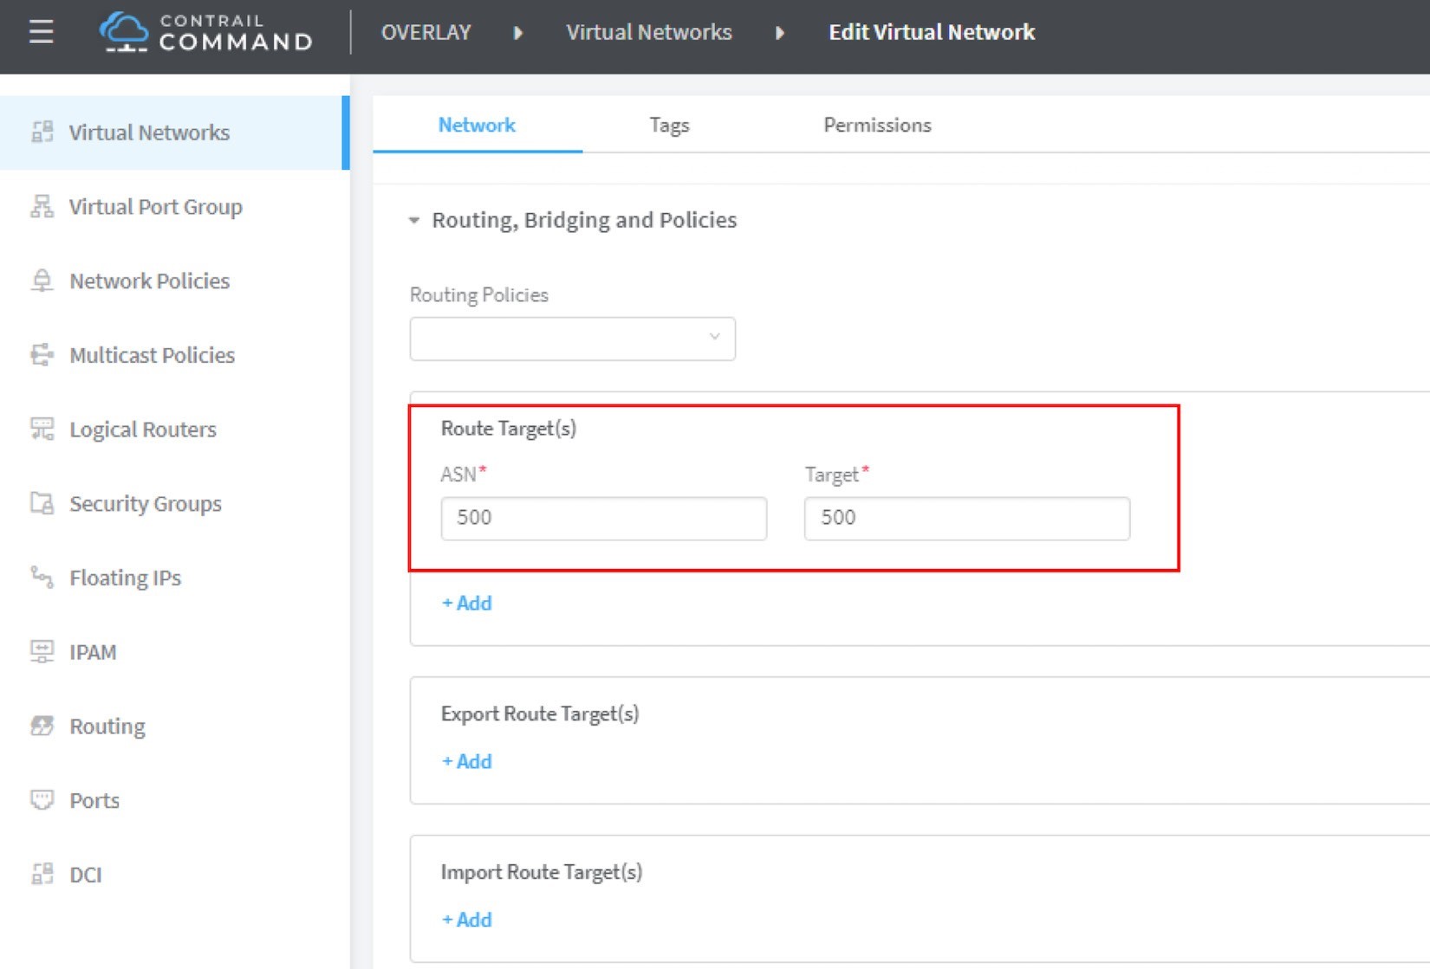This screenshot has width=1430, height=969.
Task: Click the Edit Virtual Network breadcrumb title
Action: [932, 32]
